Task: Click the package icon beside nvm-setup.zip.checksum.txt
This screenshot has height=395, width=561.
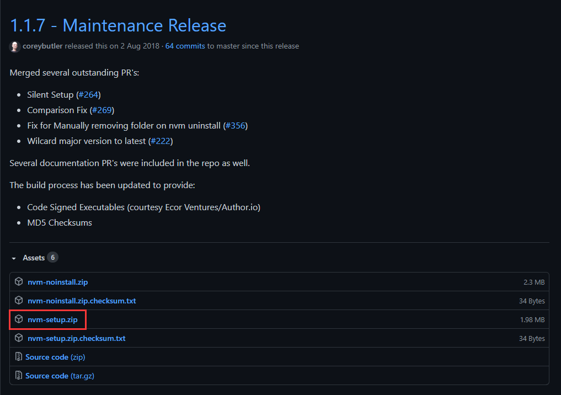Action: click(18, 338)
